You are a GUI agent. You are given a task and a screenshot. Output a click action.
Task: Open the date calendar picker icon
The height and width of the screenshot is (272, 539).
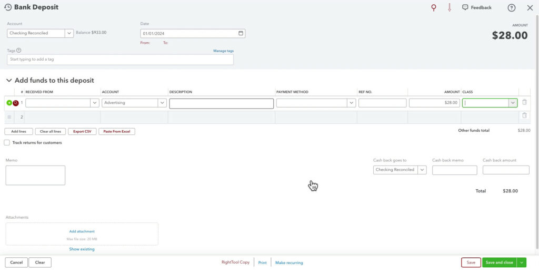(x=241, y=33)
